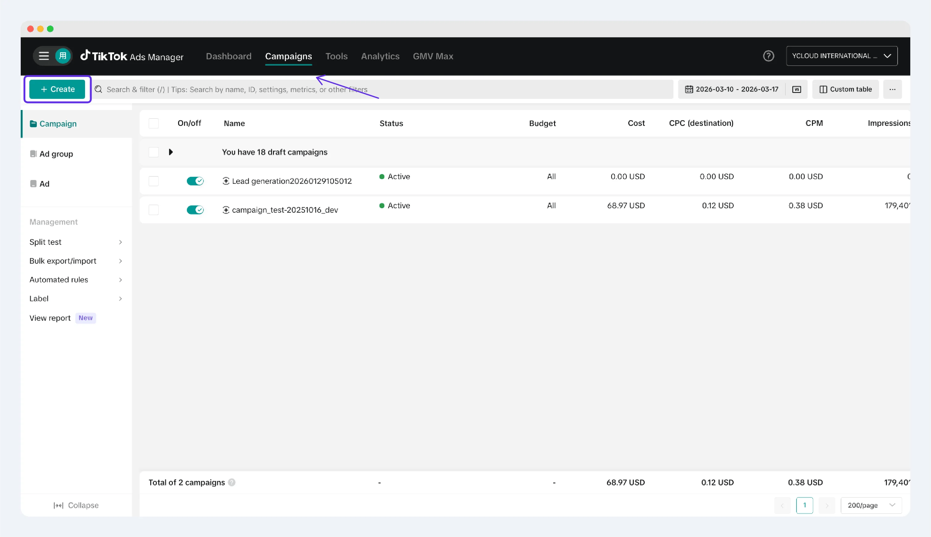Click the Collapse sidebar label
This screenshot has width=931, height=537.
click(x=83, y=505)
